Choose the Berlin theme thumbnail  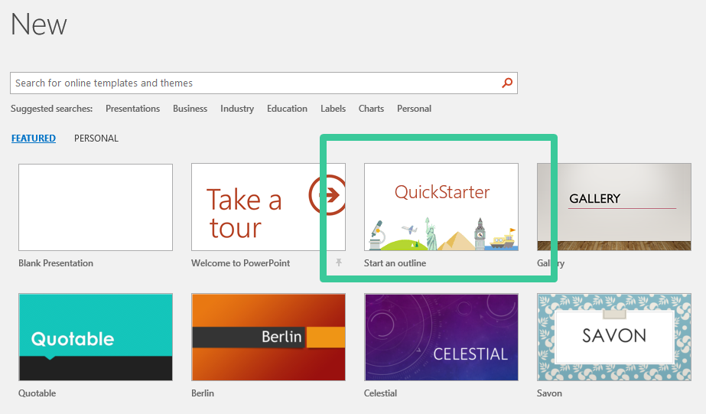pyautogui.click(x=268, y=337)
